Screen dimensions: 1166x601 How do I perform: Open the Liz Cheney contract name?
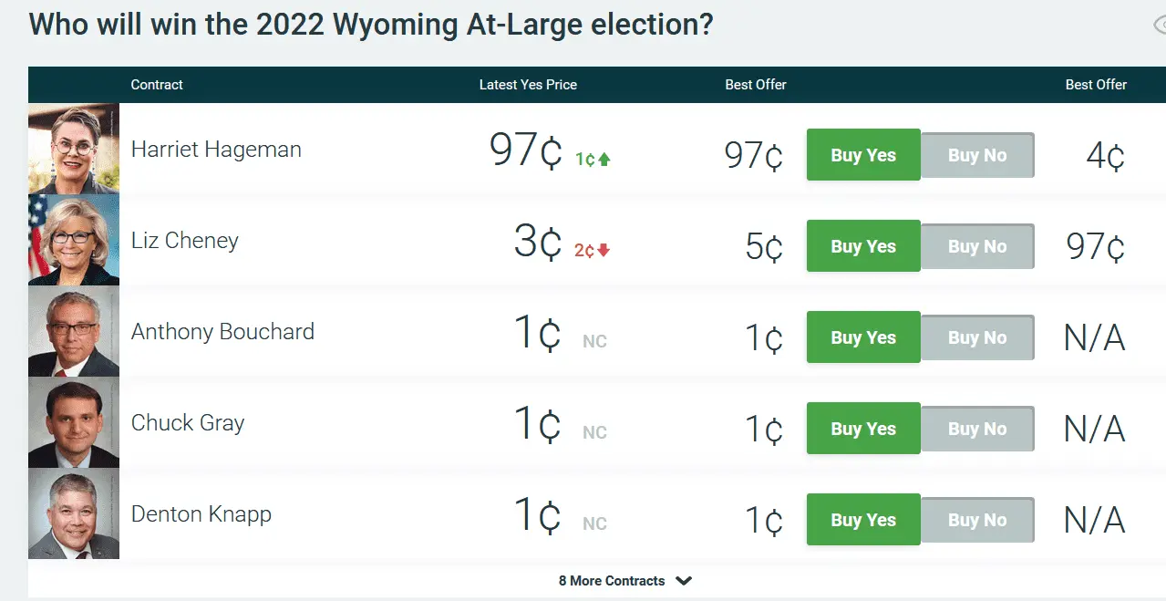pyautogui.click(x=185, y=241)
